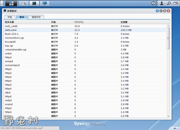Viewport: 180px width, 130px height.
Task: Select the mkfs.ext4 process row
Action: coord(85,30)
